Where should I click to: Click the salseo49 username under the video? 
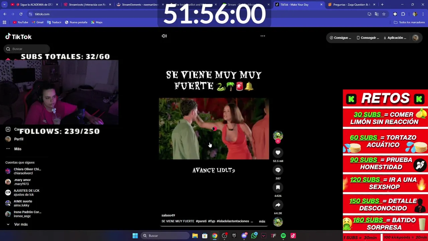(x=168, y=215)
